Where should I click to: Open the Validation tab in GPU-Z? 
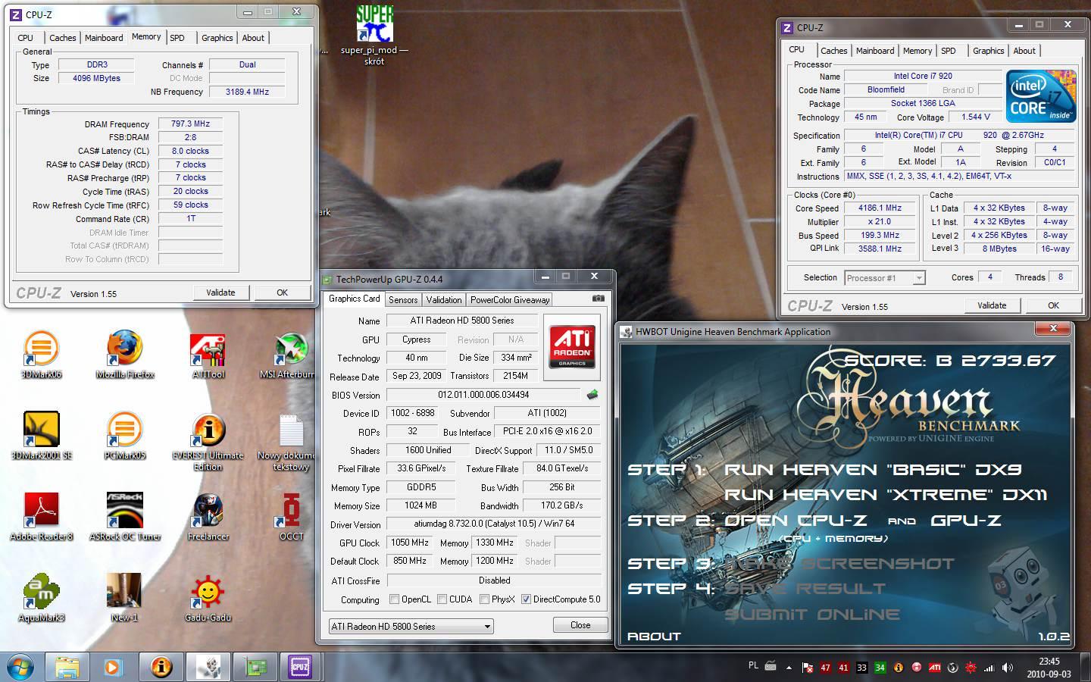pyautogui.click(x=444, y=300)
